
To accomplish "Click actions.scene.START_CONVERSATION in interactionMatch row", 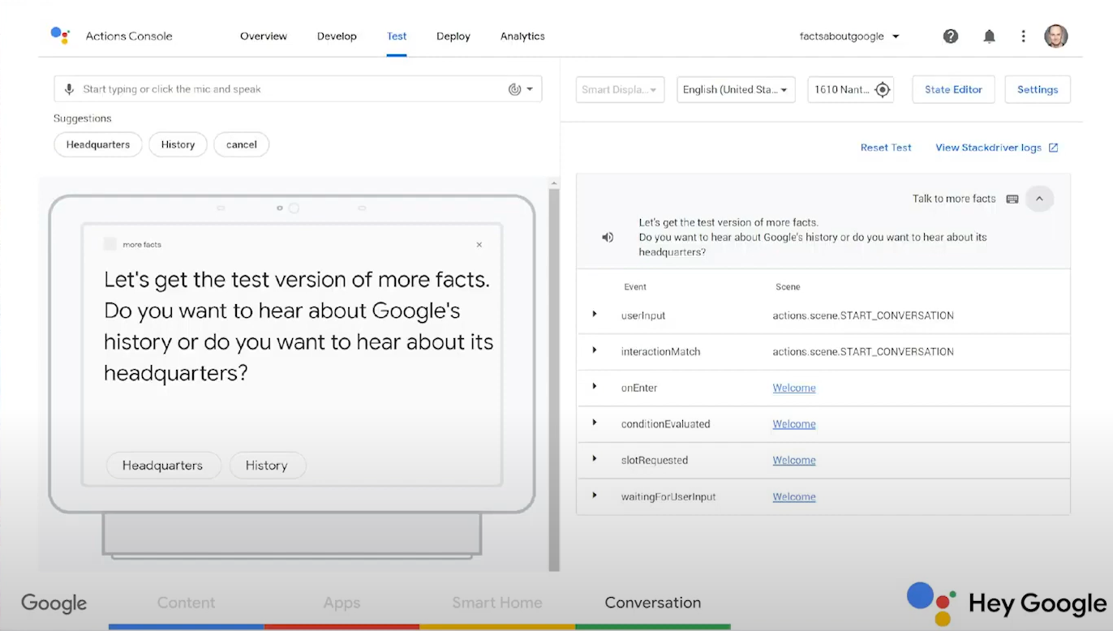I will (863, 352).
